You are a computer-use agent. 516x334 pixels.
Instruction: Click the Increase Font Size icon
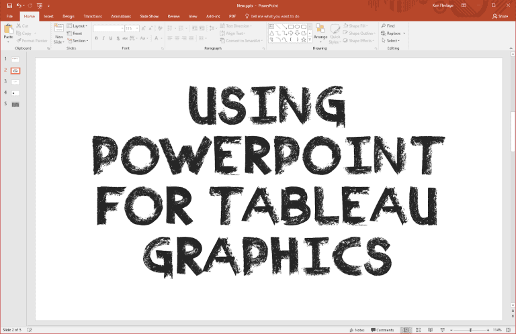coord(144,29)
